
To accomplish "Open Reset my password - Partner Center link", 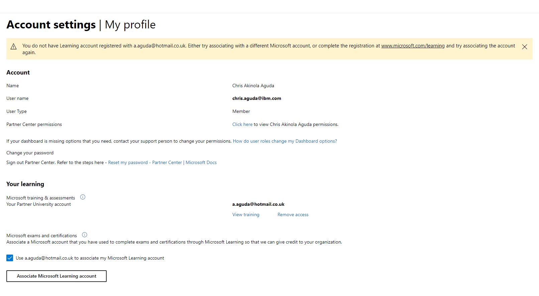I will (162, 162).
